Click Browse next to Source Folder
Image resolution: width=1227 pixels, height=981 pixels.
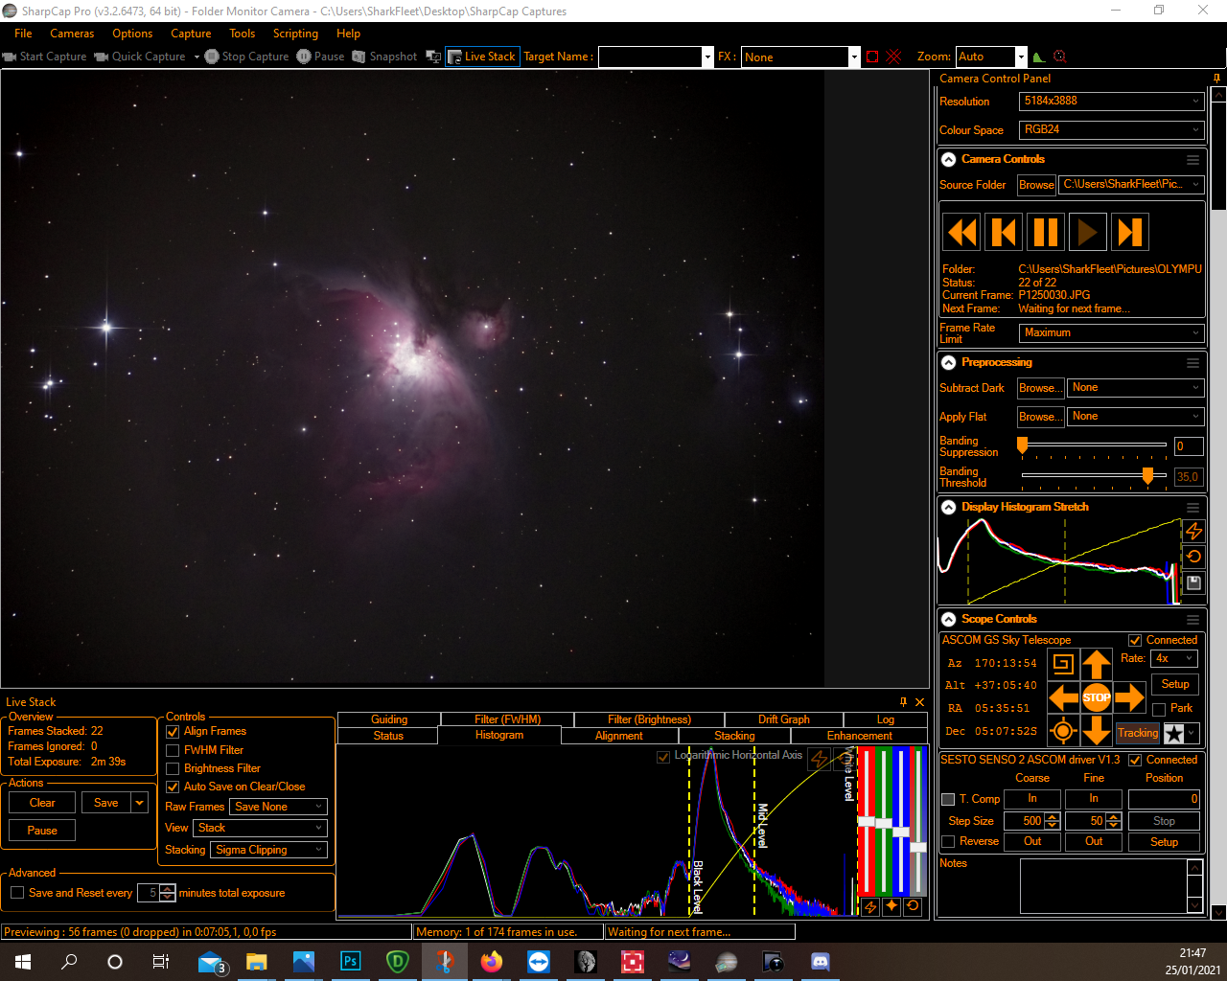coord(1036,185)
